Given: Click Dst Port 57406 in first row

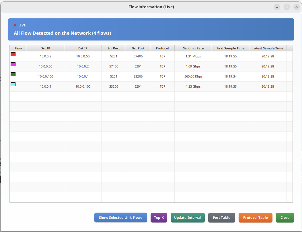Looking at the screenshot, I should (x=138, y=56).
